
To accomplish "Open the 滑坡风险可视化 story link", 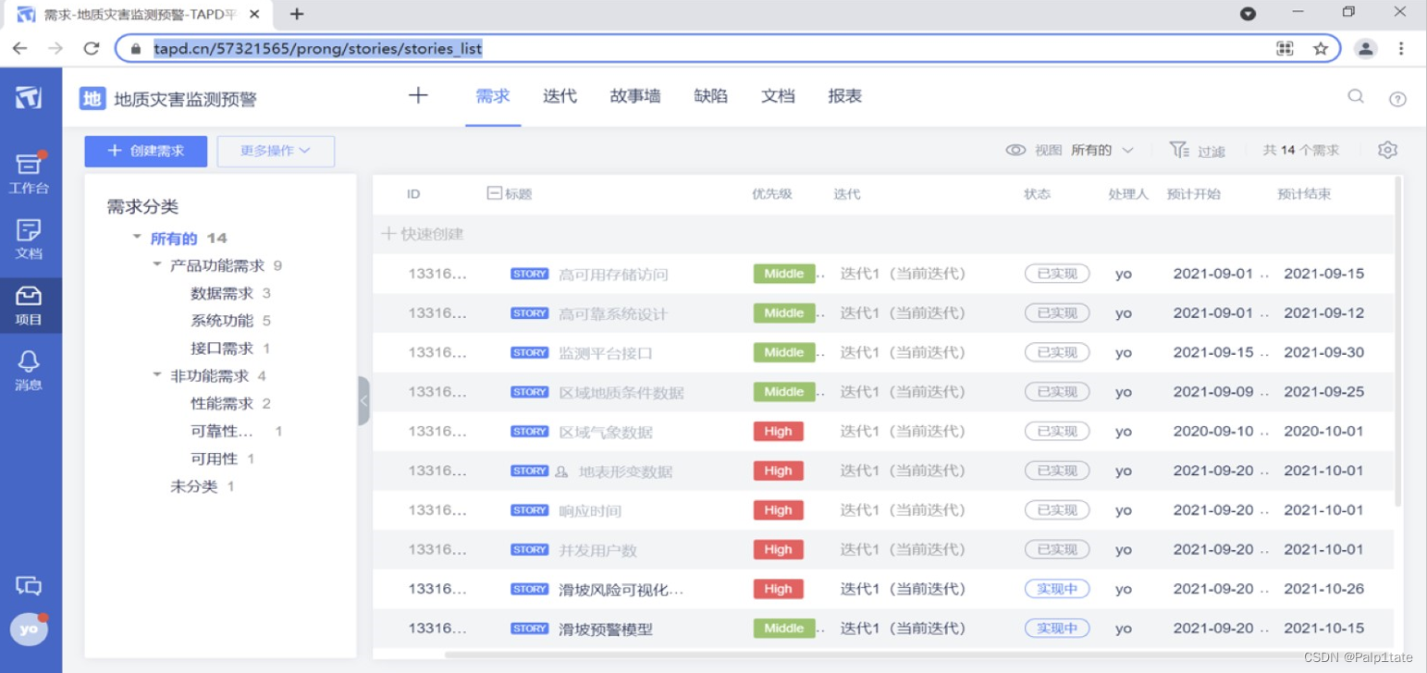I will pyautogui.click(x=621, y=590).
